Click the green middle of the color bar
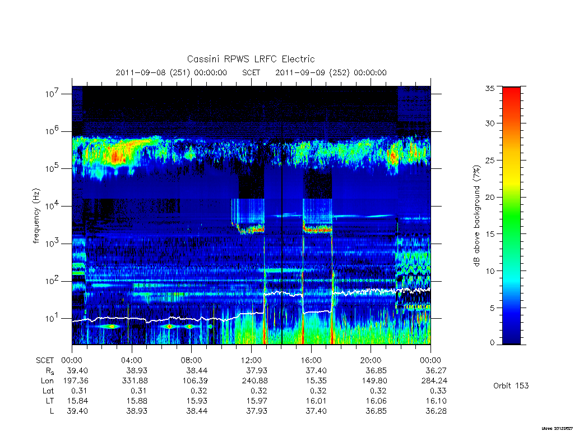 (511, 216)
